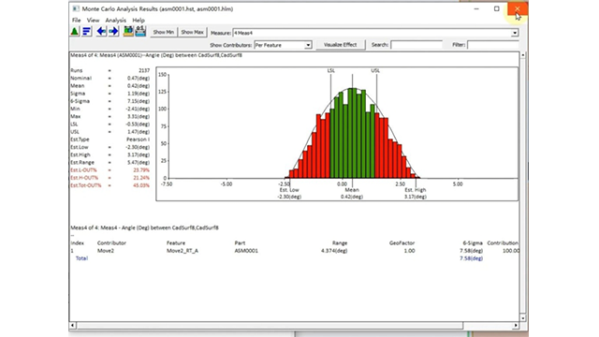Expand the Measure dropdown
Screen dimensions: 599x337
coord(515,33)
